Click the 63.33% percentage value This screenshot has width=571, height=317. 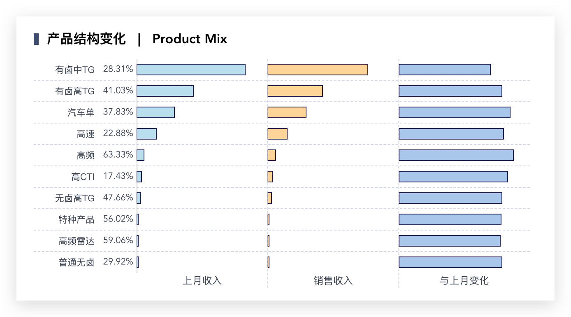[118, 155]
